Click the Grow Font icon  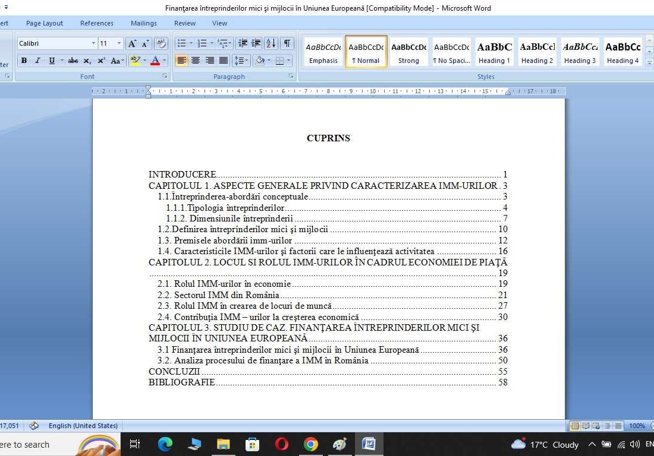[x=131, y=44]
